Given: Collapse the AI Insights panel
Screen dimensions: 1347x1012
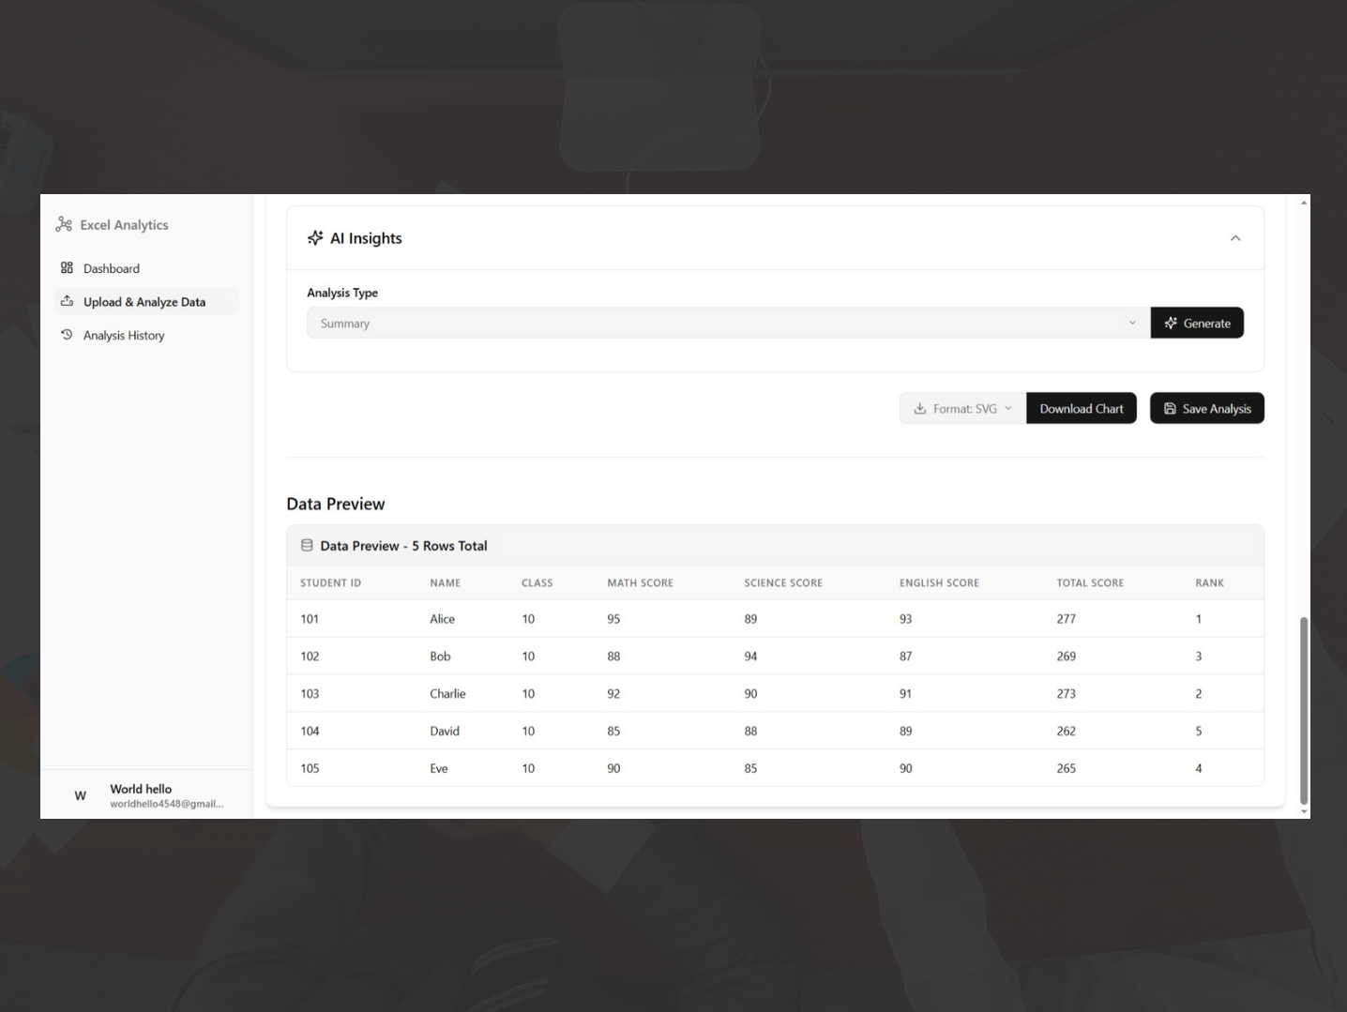Looking at the screenshot, I should [x=1235, y=237].
